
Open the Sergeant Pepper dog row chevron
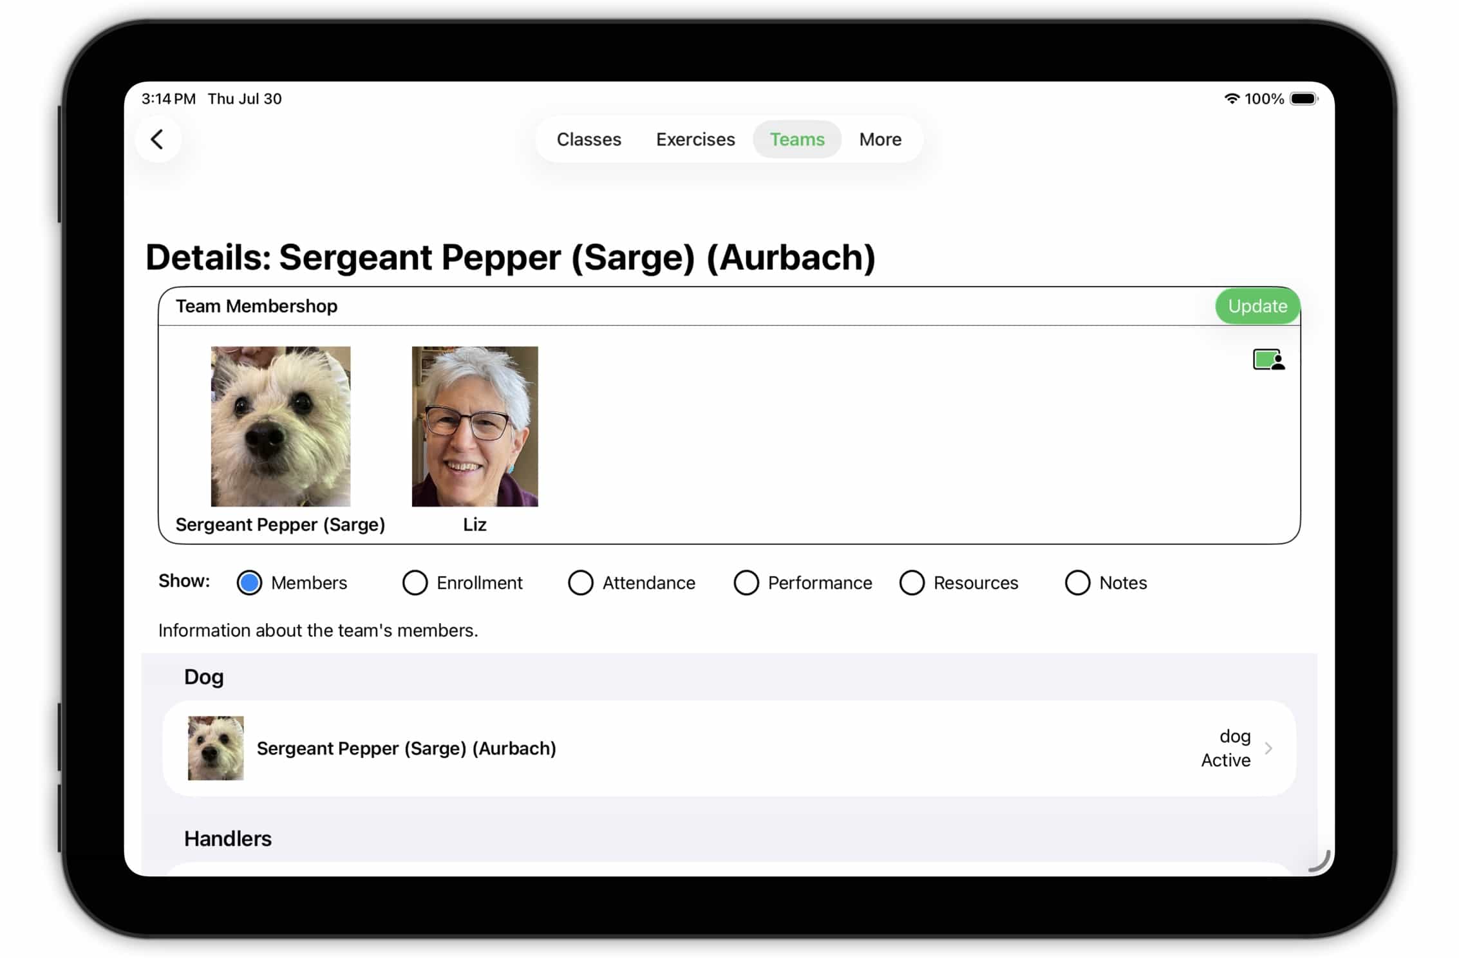click(1268, 748)
